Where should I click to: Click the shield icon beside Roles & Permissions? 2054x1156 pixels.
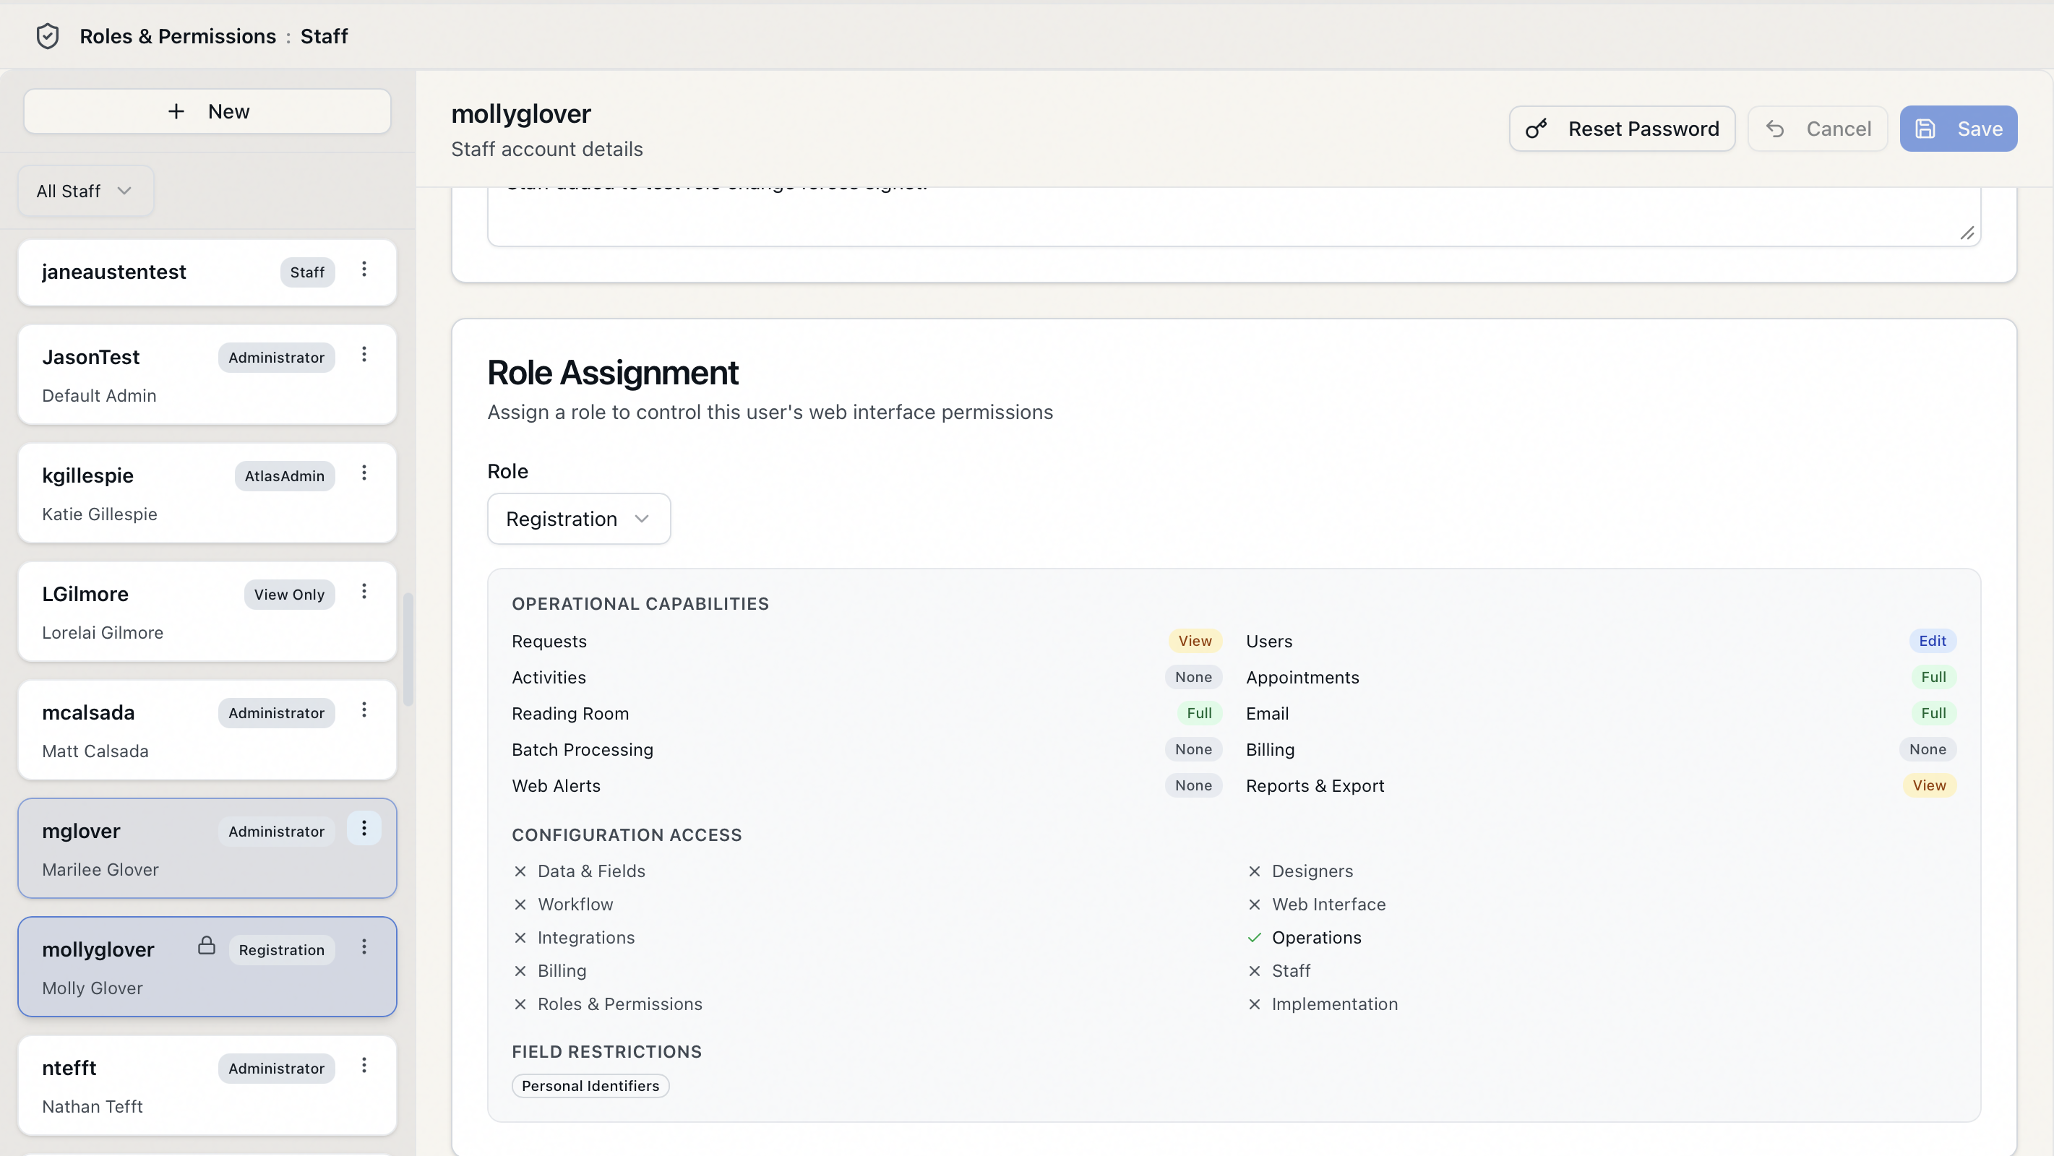click(x=48, y=36)
